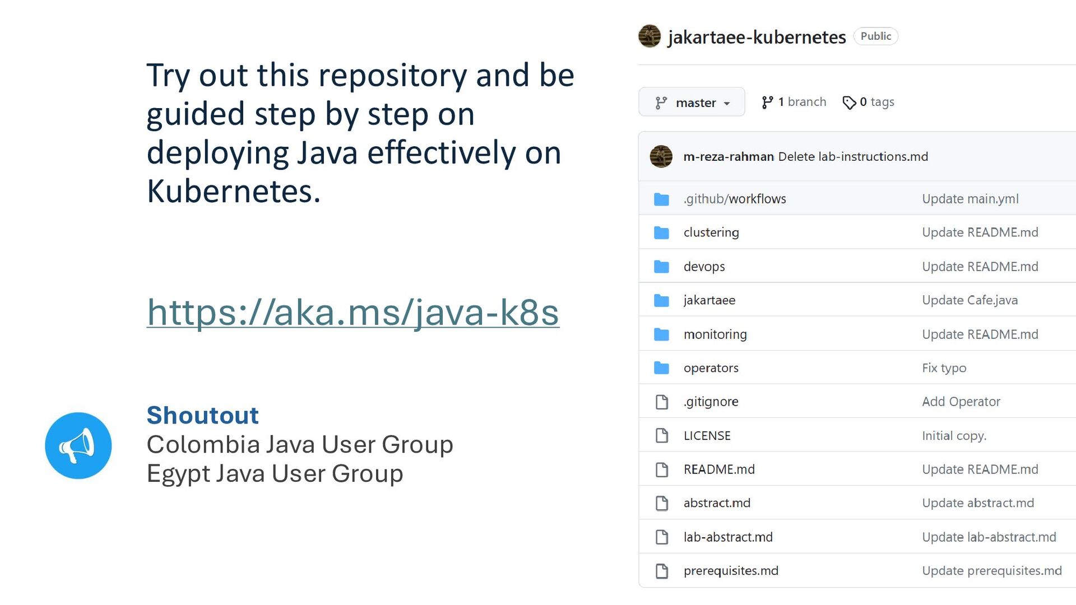Click the 'Fix typo' commit message
This screenshot has height=605, width=1076.
944,368
